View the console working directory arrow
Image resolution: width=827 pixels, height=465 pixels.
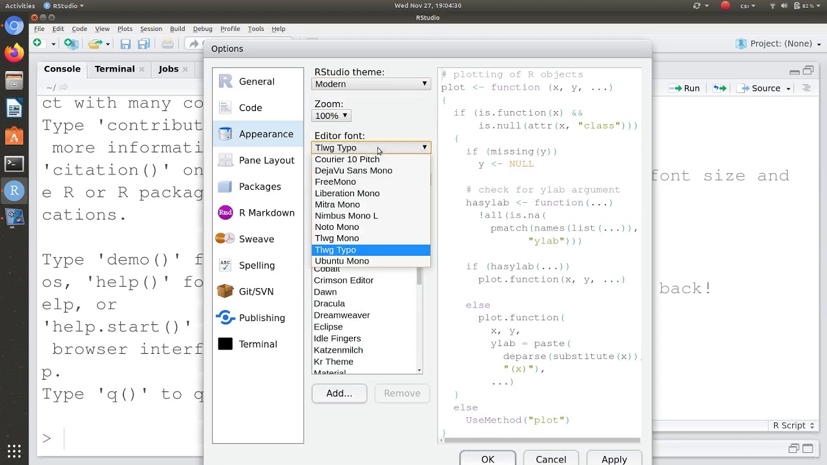pyautogui.click(x=63, y=87)
